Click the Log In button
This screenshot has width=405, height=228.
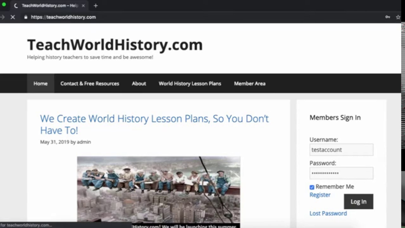point(358,201)
